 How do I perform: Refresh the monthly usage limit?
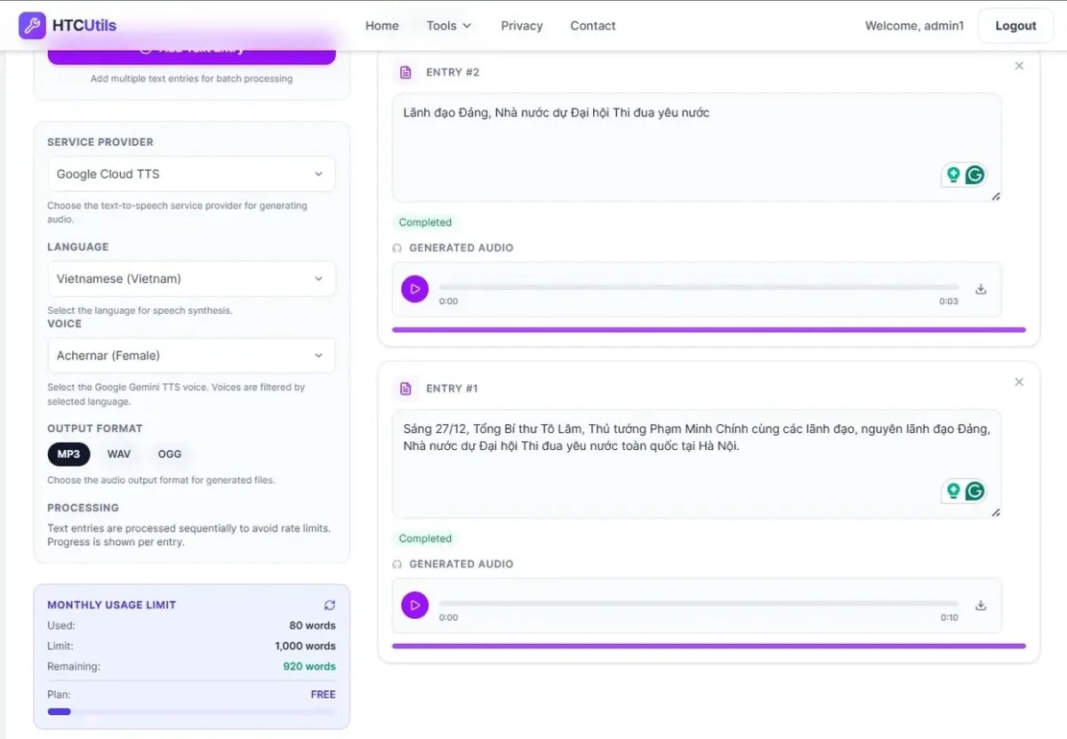pyautogui.click(x=330, y=605)
